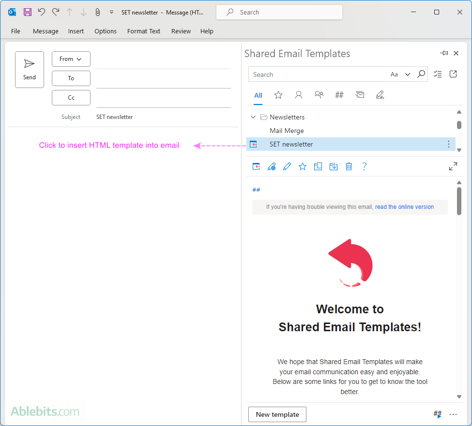Click the template preview vertical scrollbar

pos(459,201)
